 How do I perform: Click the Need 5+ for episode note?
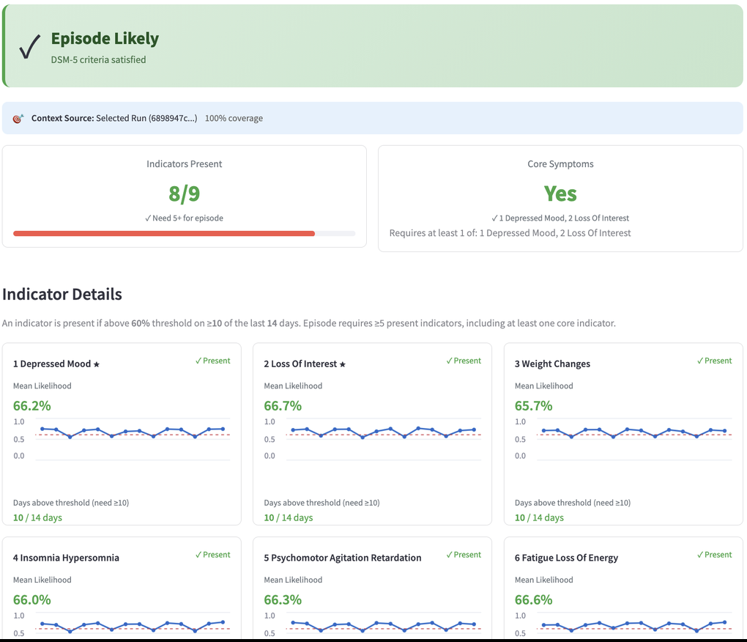click(x=184, y=218)
